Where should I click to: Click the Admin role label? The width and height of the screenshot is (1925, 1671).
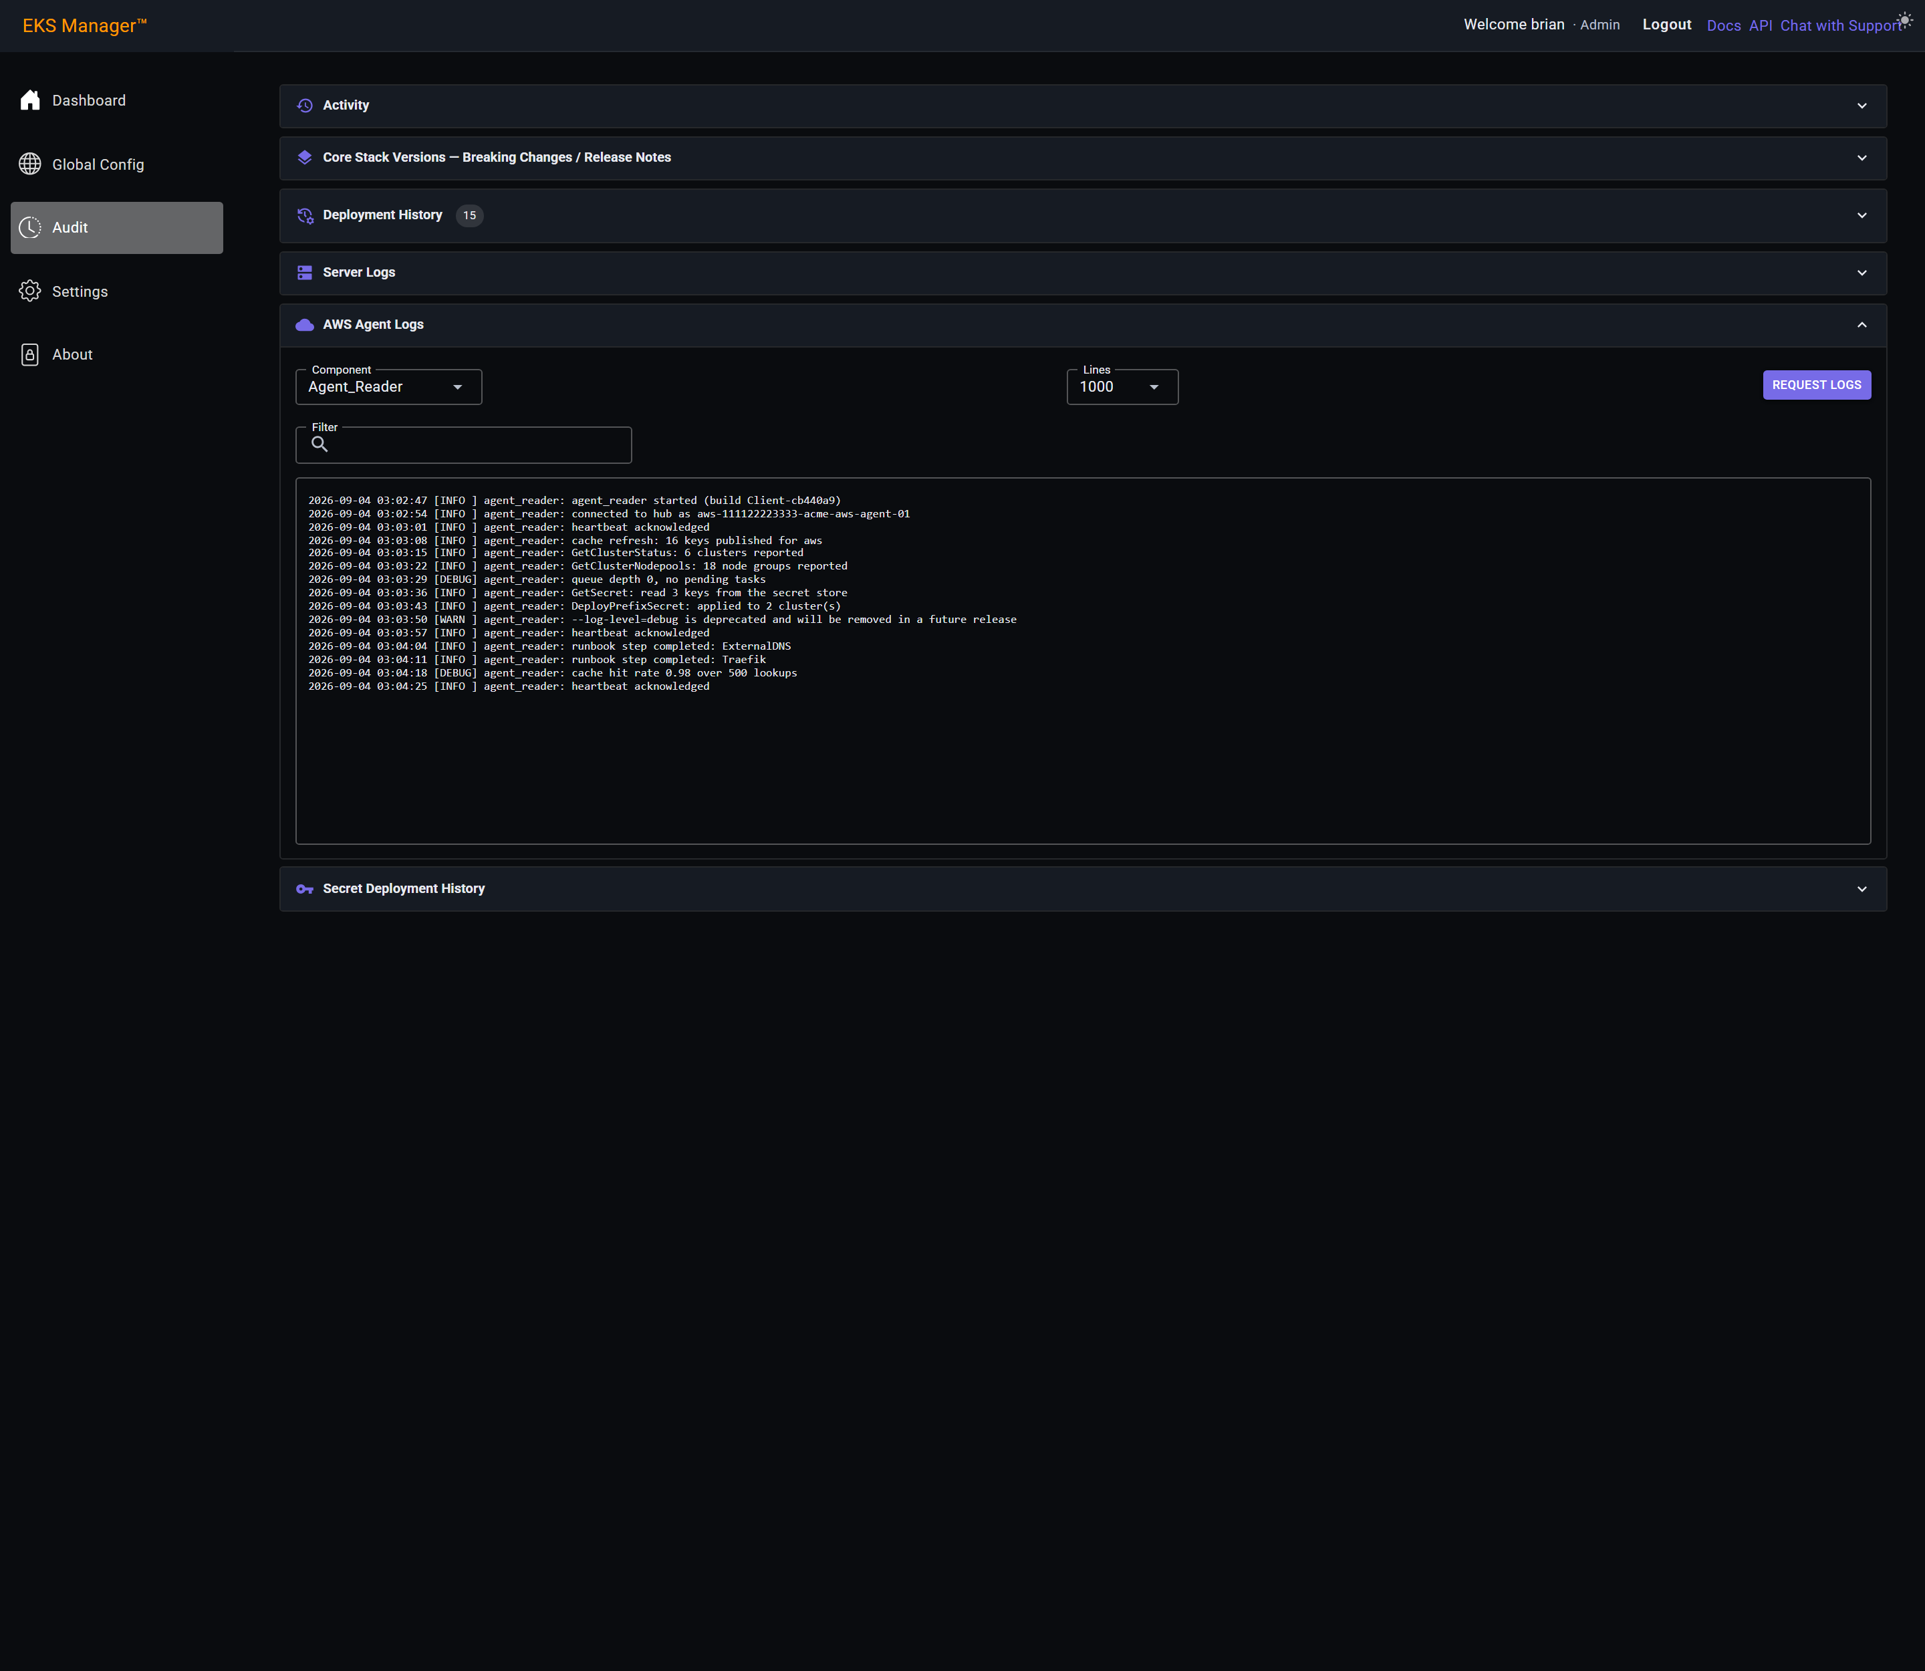click(1599, 25)
